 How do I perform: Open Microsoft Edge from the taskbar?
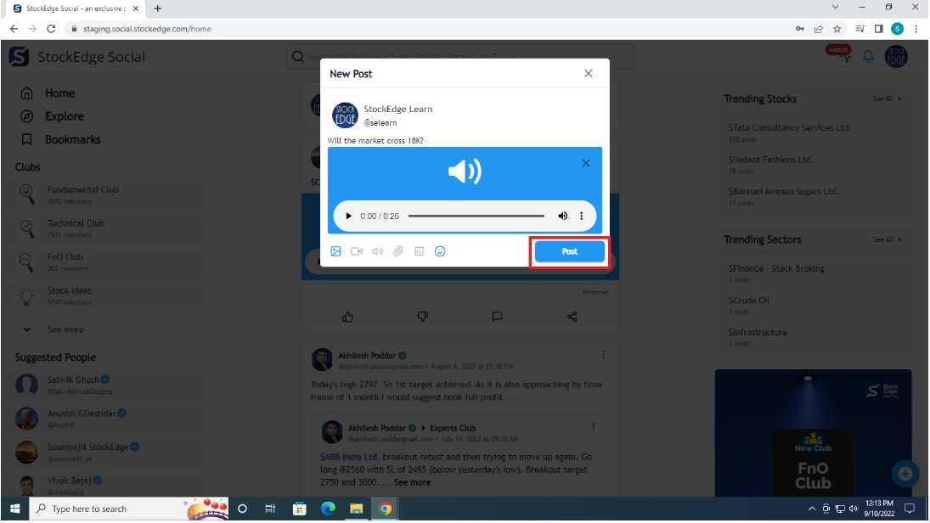pyautogui.click(x=328, y=509)
